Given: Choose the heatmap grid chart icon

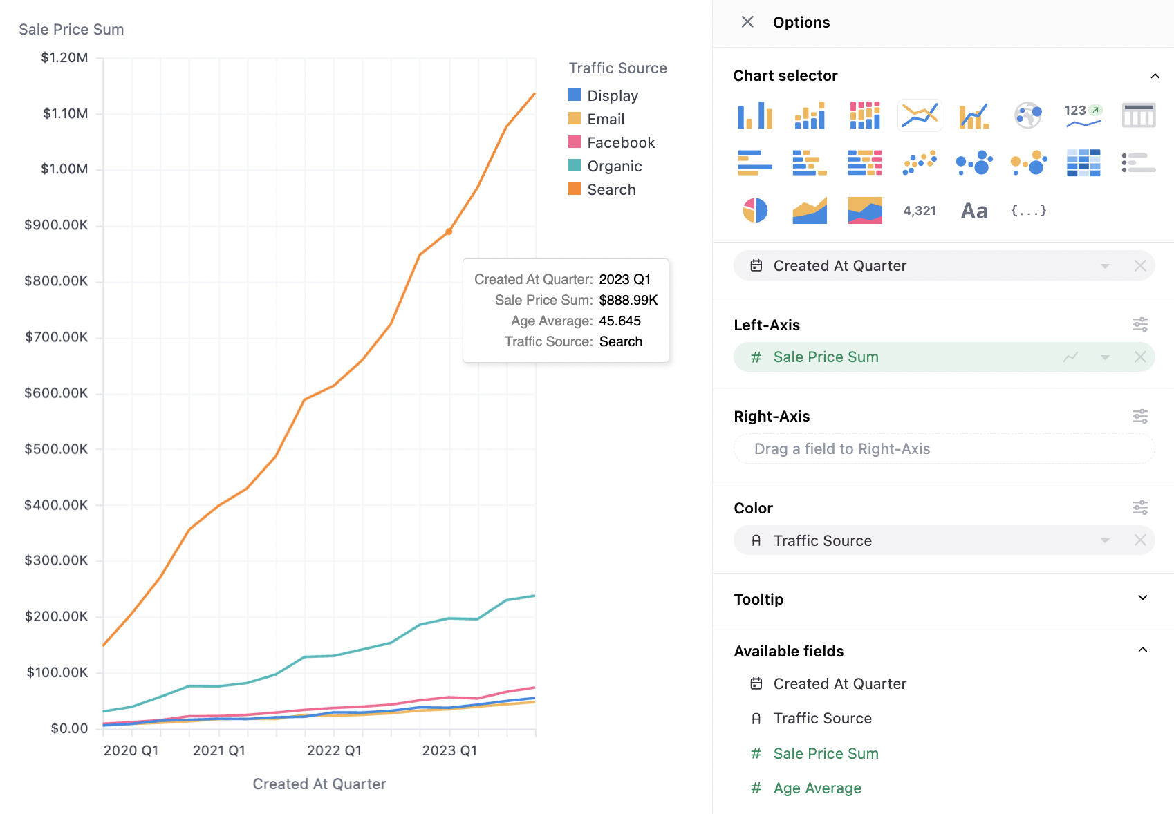Looking at the screenshot, I should [x=1083, y=163].
